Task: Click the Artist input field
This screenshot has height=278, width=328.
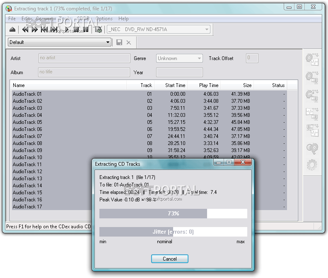Action: pos(84,58)
